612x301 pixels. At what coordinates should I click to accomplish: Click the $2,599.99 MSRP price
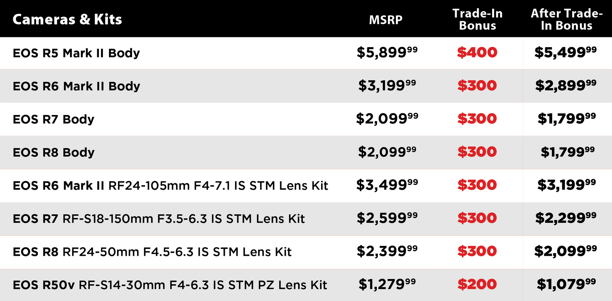click(x=387, y=218)
